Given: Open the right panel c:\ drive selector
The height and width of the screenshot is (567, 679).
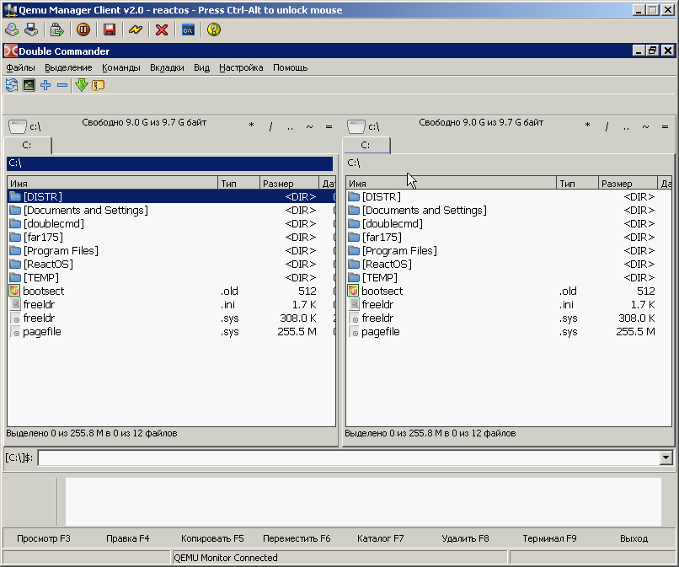Looking at the screenshot, I should 363,126.
